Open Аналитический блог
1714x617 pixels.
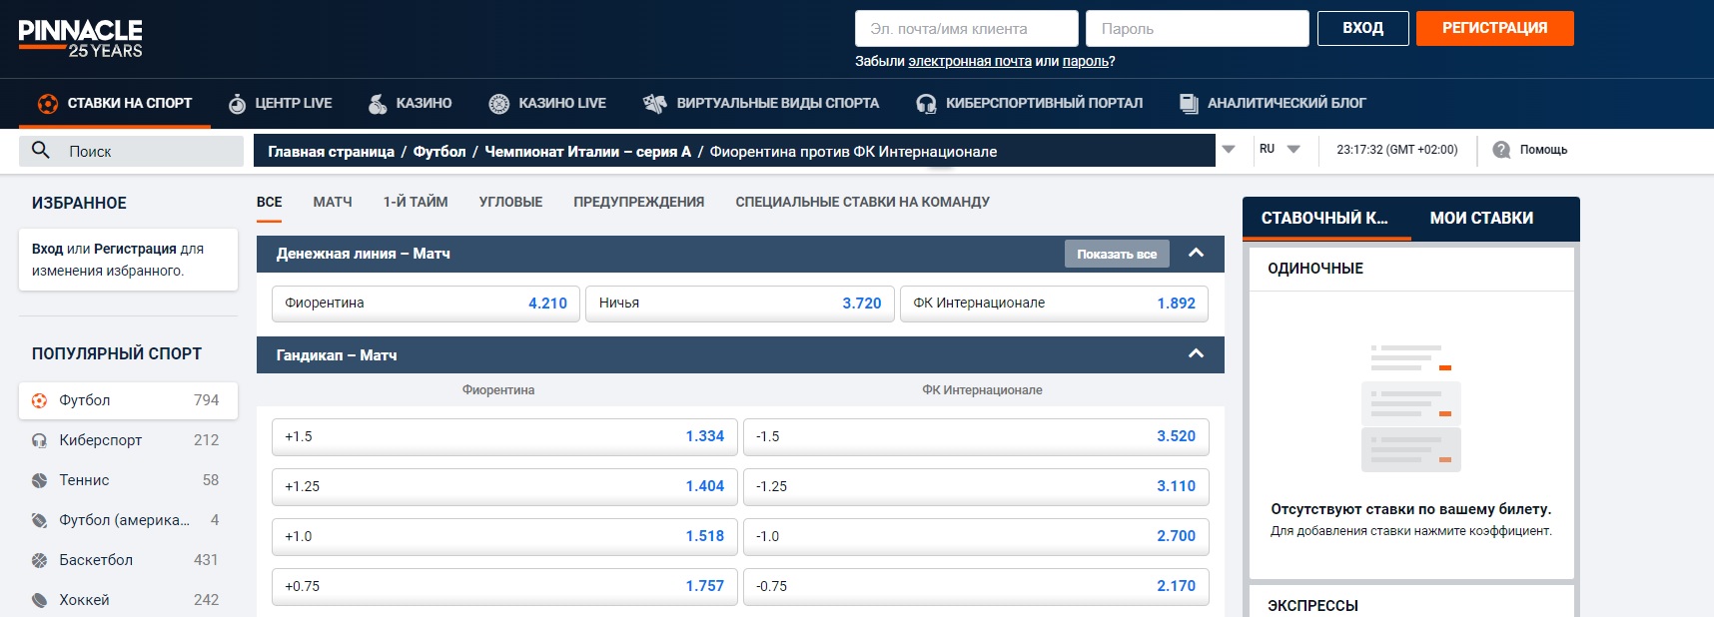point(1273,103)
